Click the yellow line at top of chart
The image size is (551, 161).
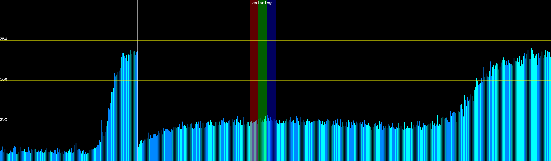click(x=188, y=0)
